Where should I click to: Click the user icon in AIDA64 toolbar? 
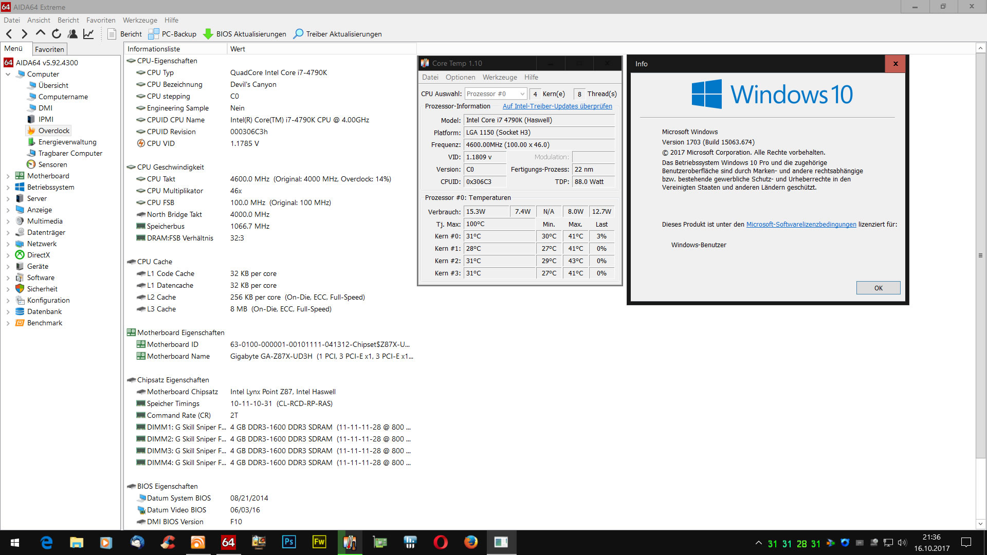point(72,34)
